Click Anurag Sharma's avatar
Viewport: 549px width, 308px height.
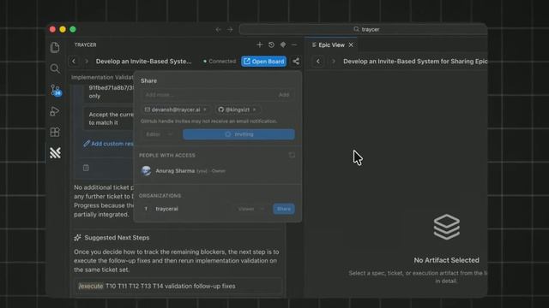tap(146, 171)
